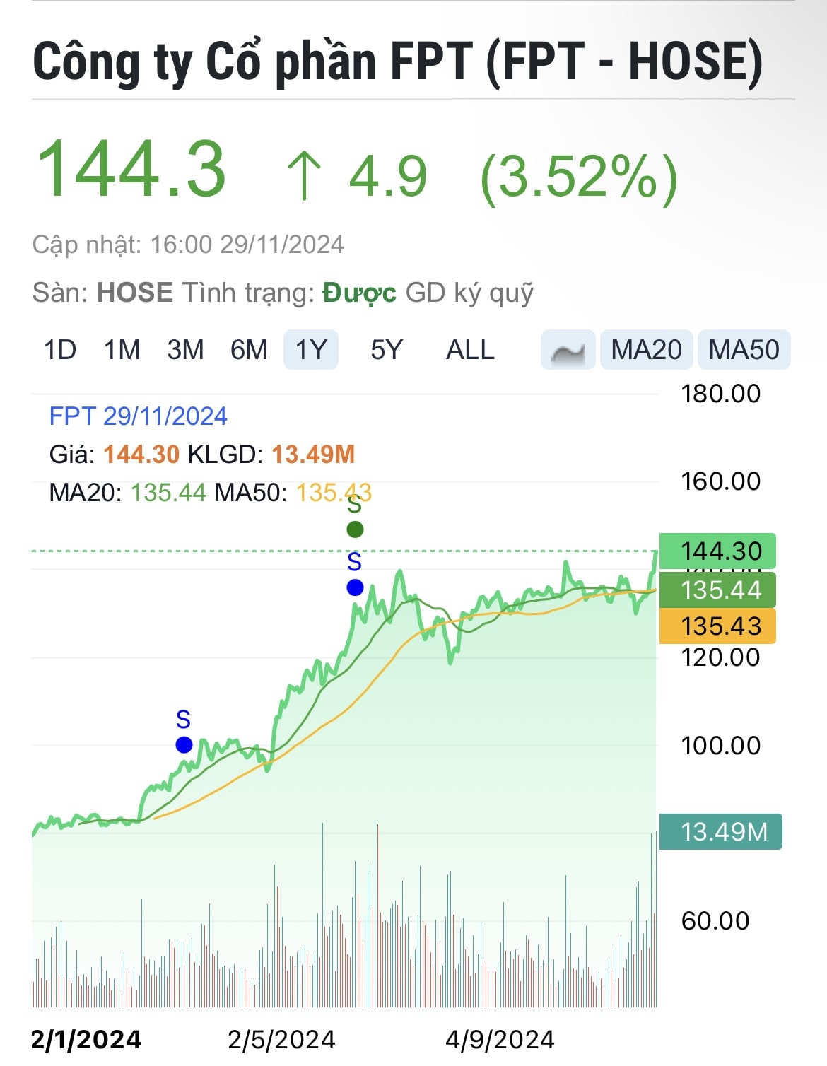Choose the 6M time range
827x1066 pixels.
(x=249, y=350)
